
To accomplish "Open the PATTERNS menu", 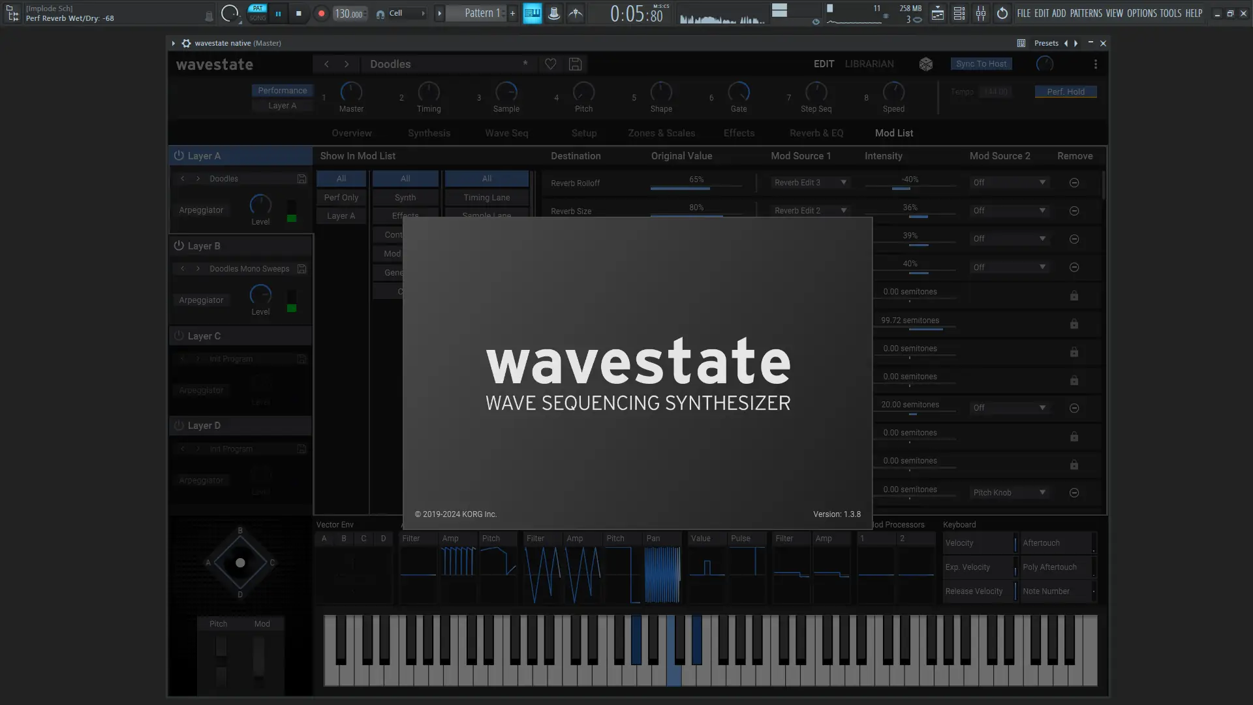I will coord(1086,13).
